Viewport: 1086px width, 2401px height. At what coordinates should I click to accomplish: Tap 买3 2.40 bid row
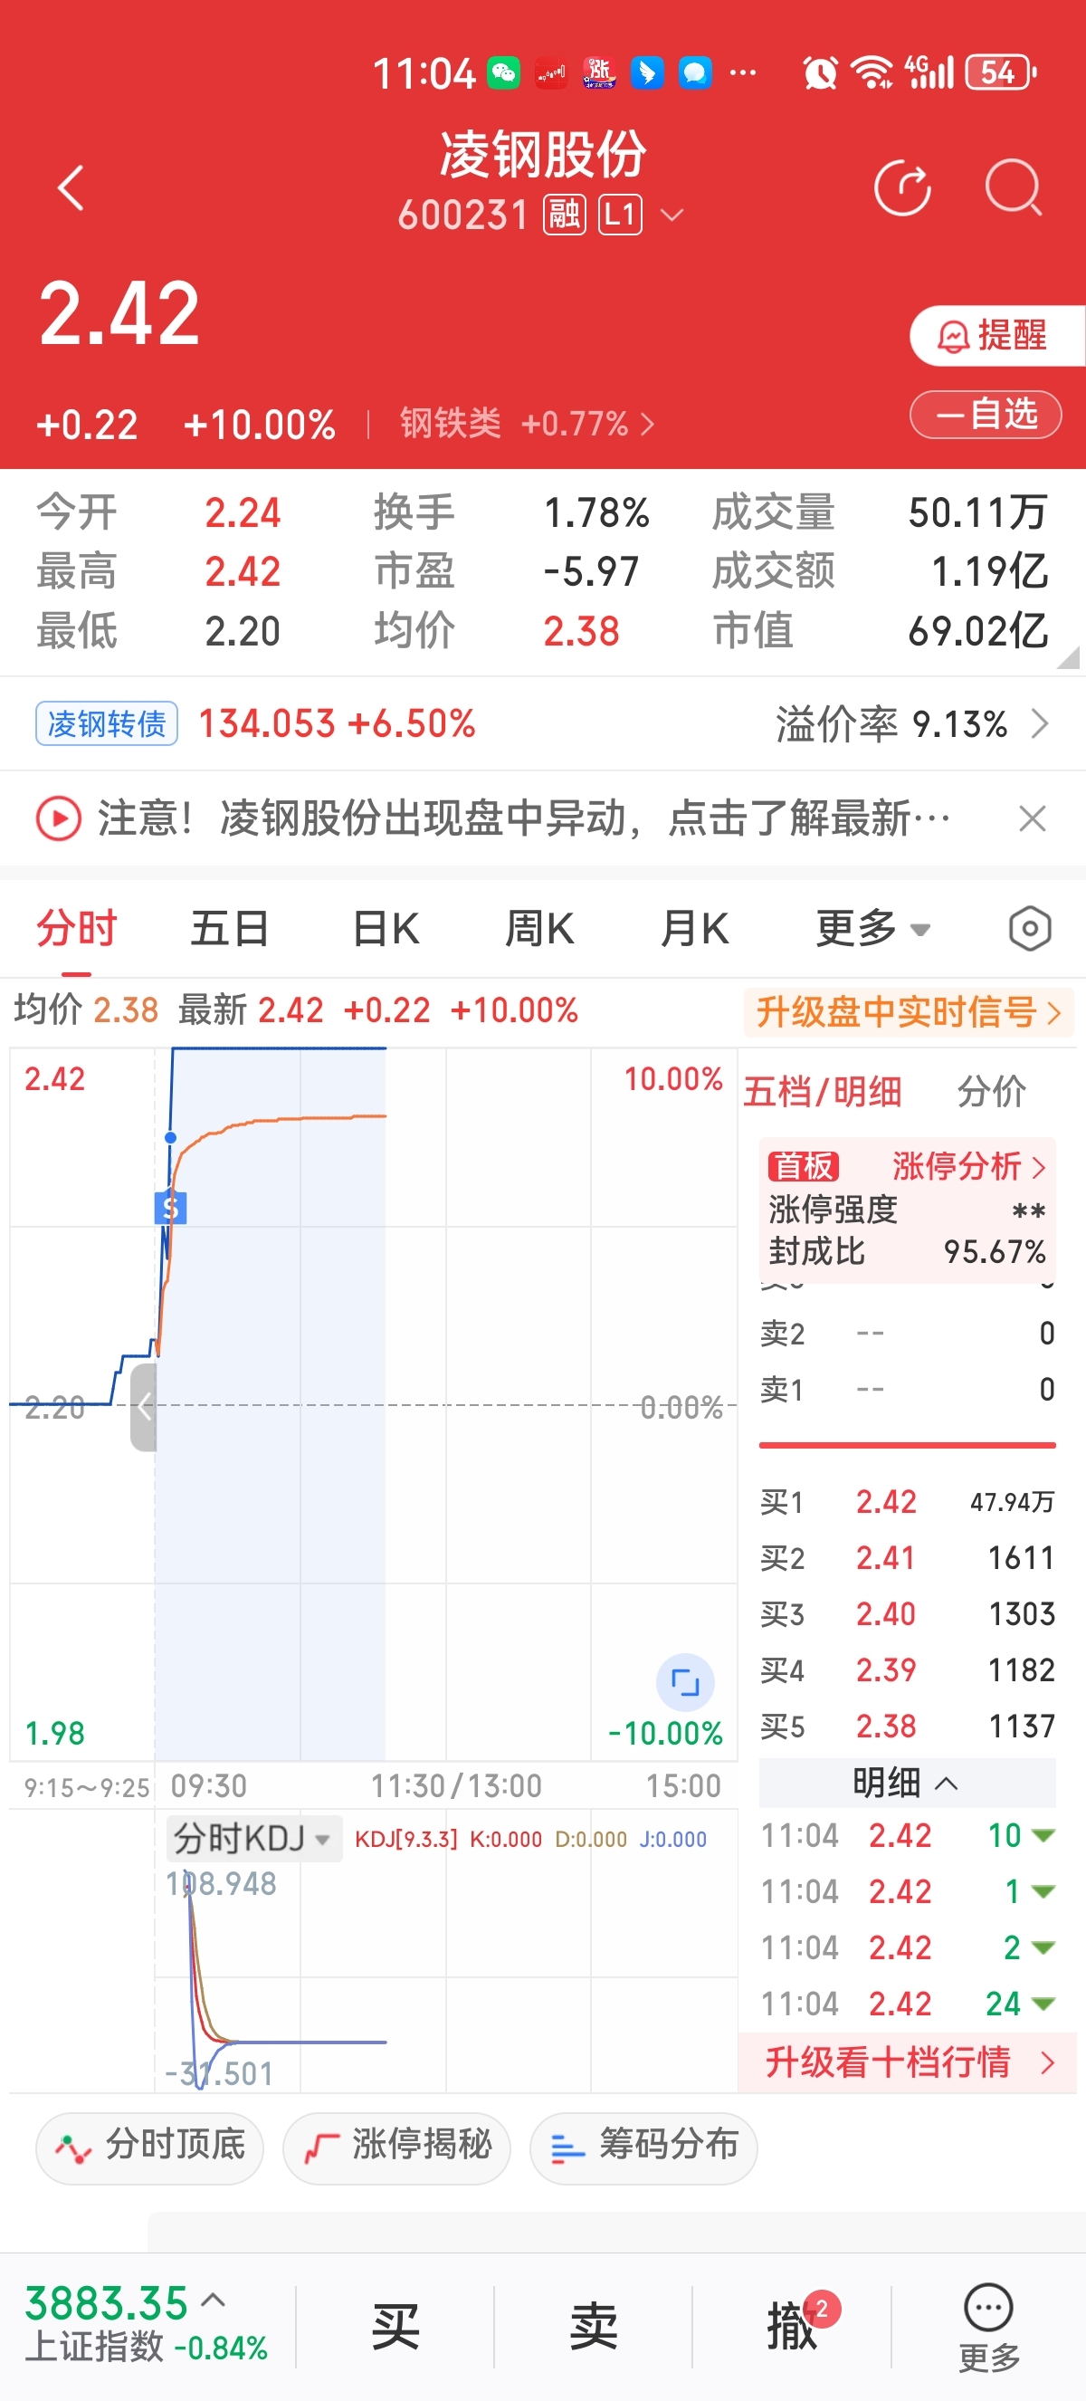pos(907,1612)
